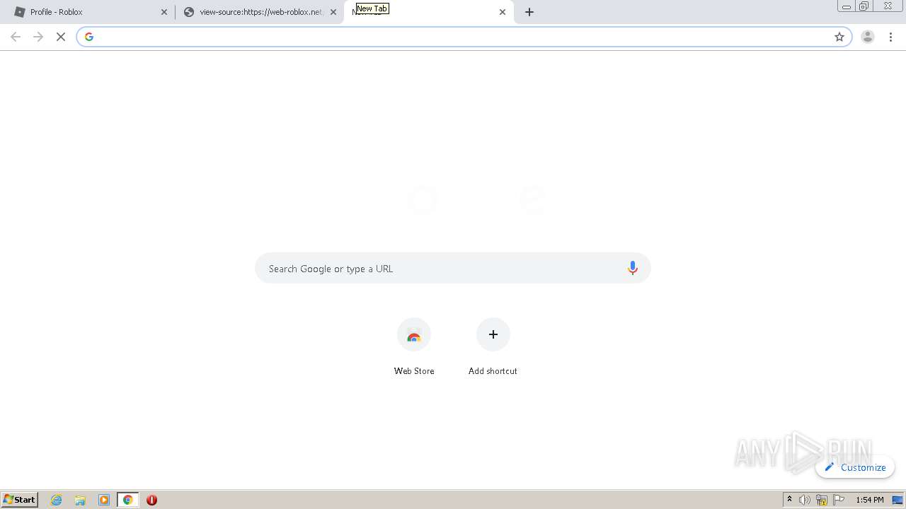Viewport: 906px width, 509px height.
Task: Click the Show desktop tray button
Action: [898, 500]
